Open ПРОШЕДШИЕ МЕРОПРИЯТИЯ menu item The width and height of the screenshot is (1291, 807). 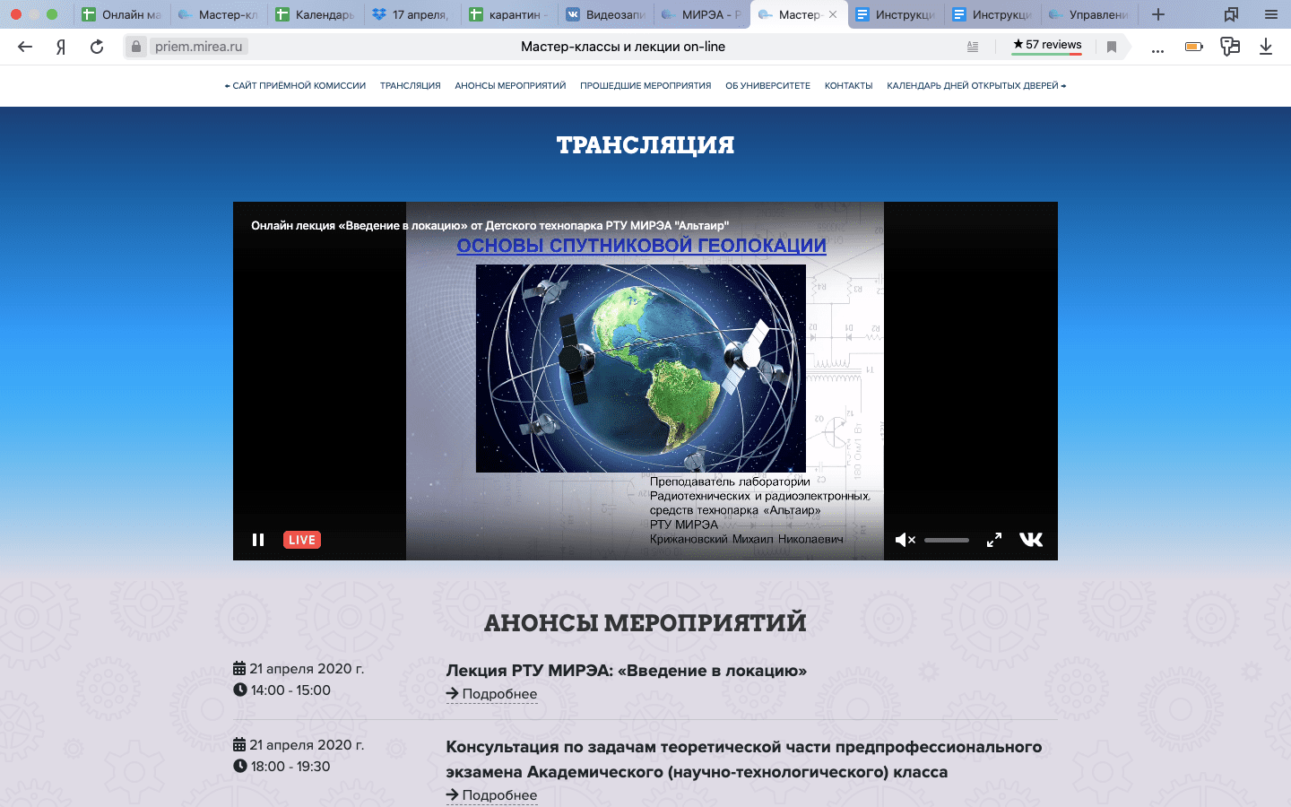[x=645, y=86]
